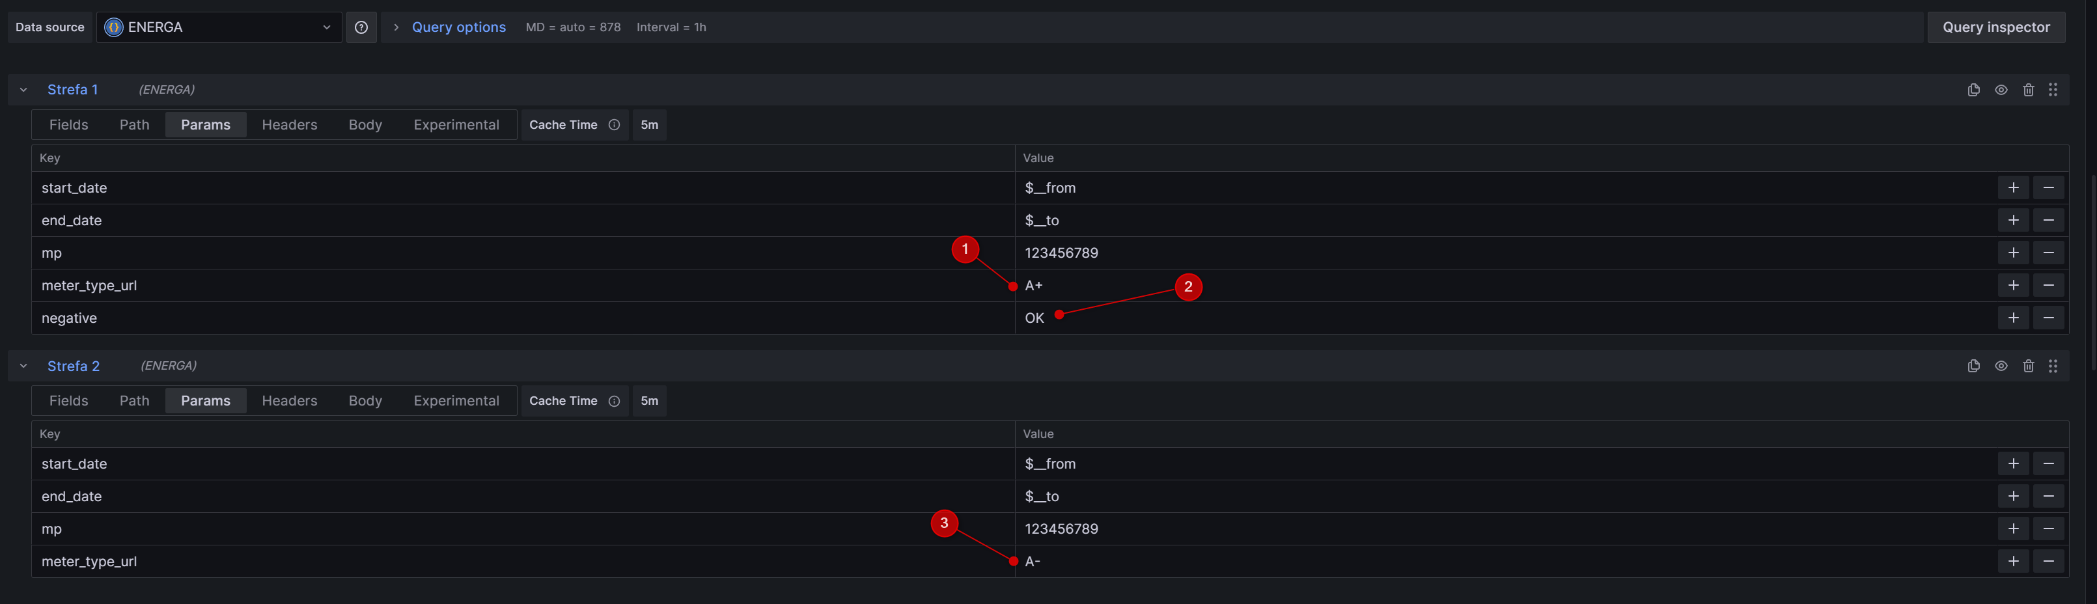Toggle visibility of the Strefa 1 query
This screenshot has height=604, width=2097.
coord(2002,90)
